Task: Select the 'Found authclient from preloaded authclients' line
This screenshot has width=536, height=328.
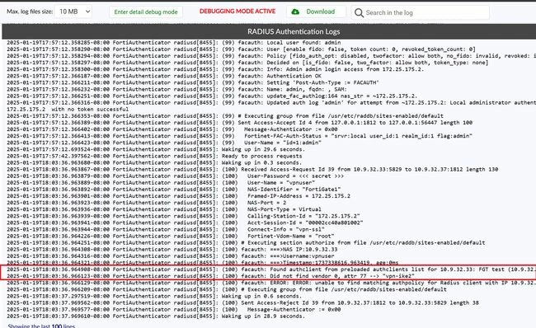Action: [271, 269]
